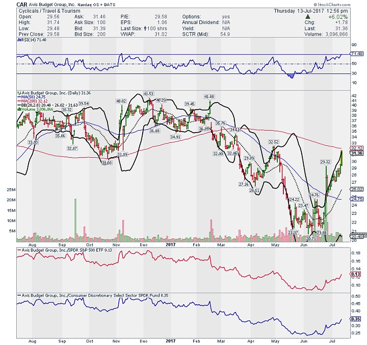Click the Thursday 13-Jul-2017 timestamp
The height and width of the screenshot is (345, 367).
[311, 11]
